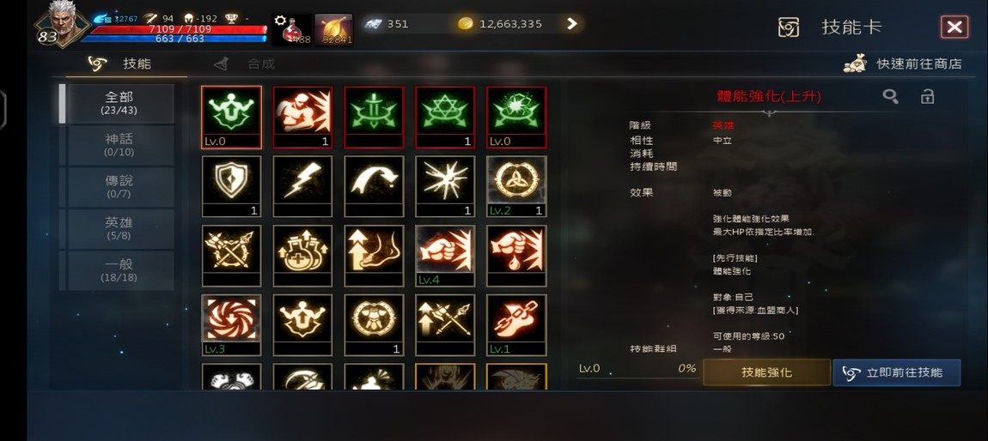Select the red spiral Lv.3 skill card
Screen dimensions: 988x441
pos(231,324)
